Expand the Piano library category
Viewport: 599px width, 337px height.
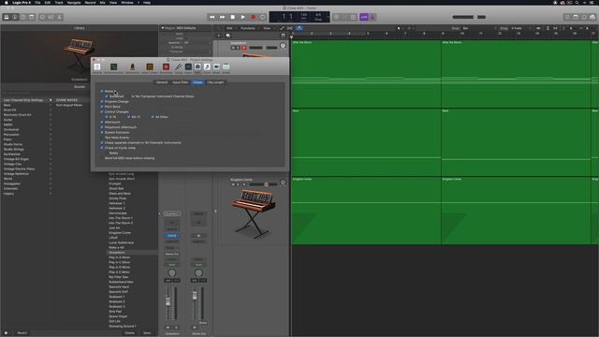tap(50, 139)
